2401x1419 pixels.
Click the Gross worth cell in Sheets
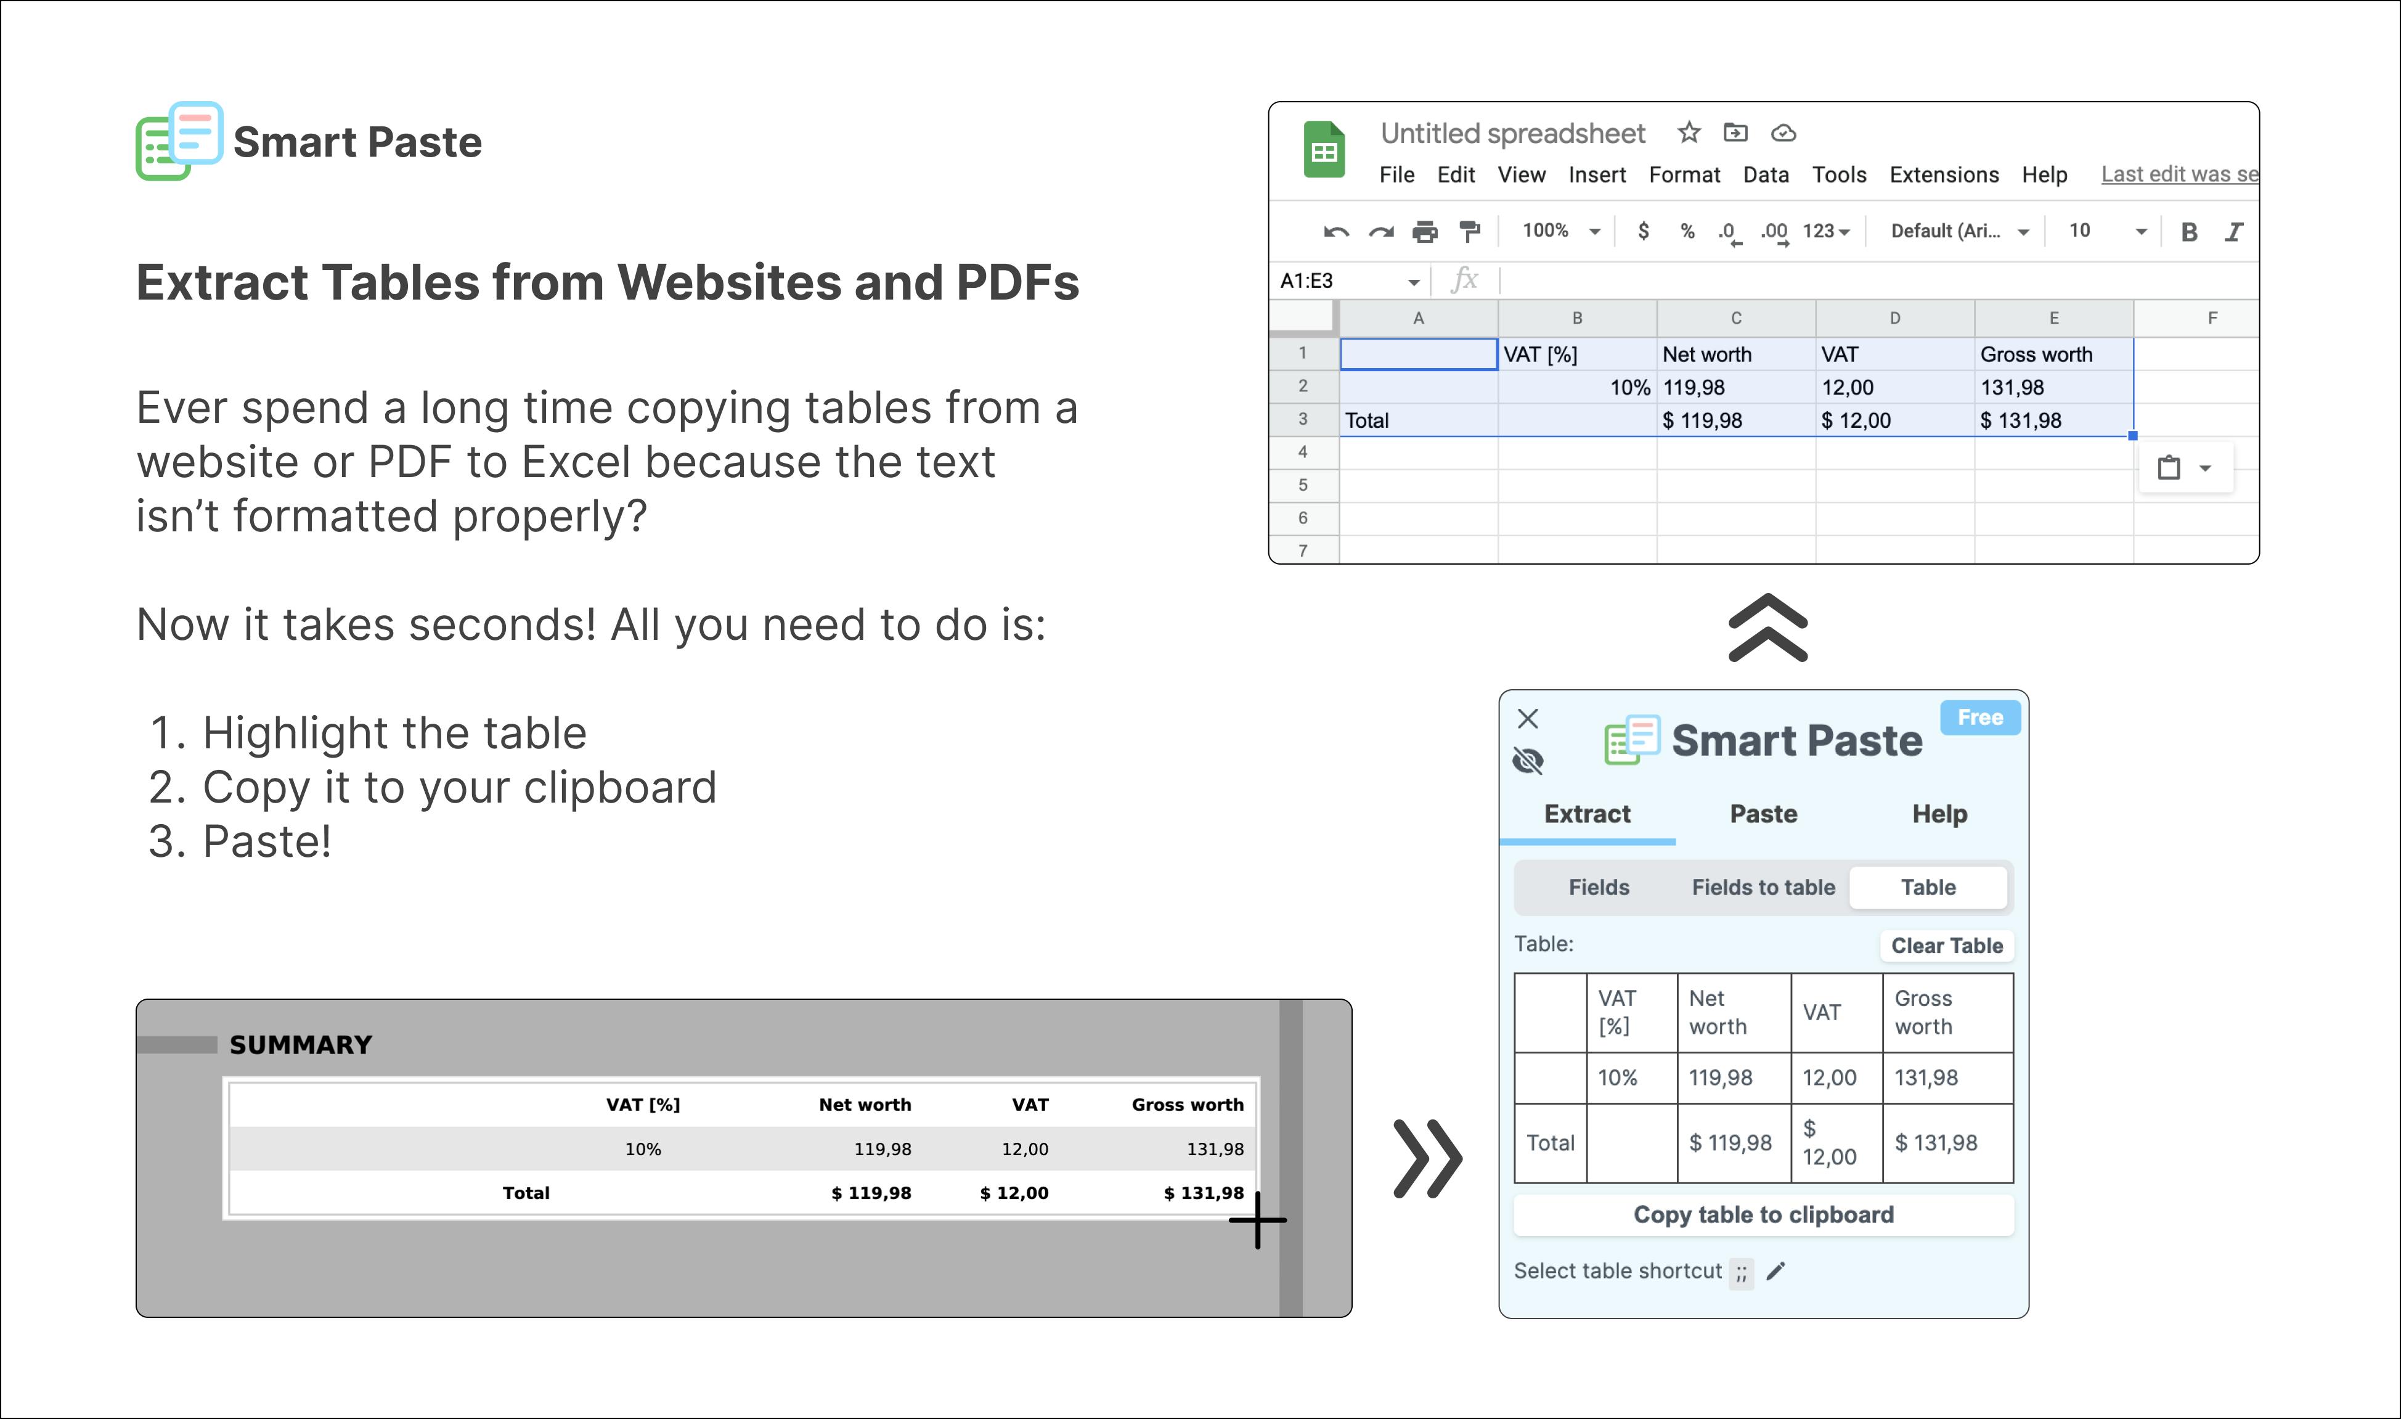tap(2054, 354)
